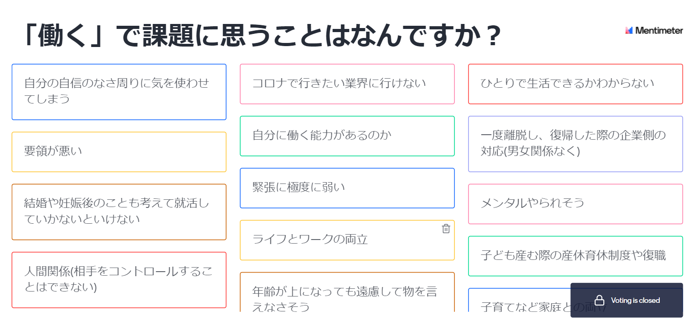
Task: Click the ライフとワークの両立 response text
Action: (x=310, y=240)
